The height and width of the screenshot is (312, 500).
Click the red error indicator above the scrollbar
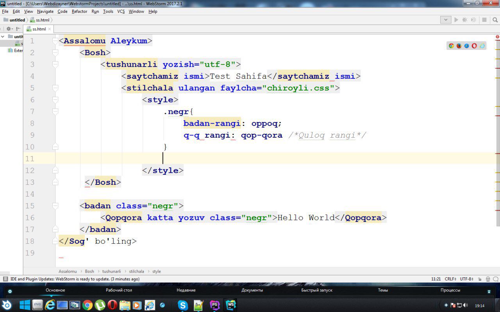click(497, 37)
